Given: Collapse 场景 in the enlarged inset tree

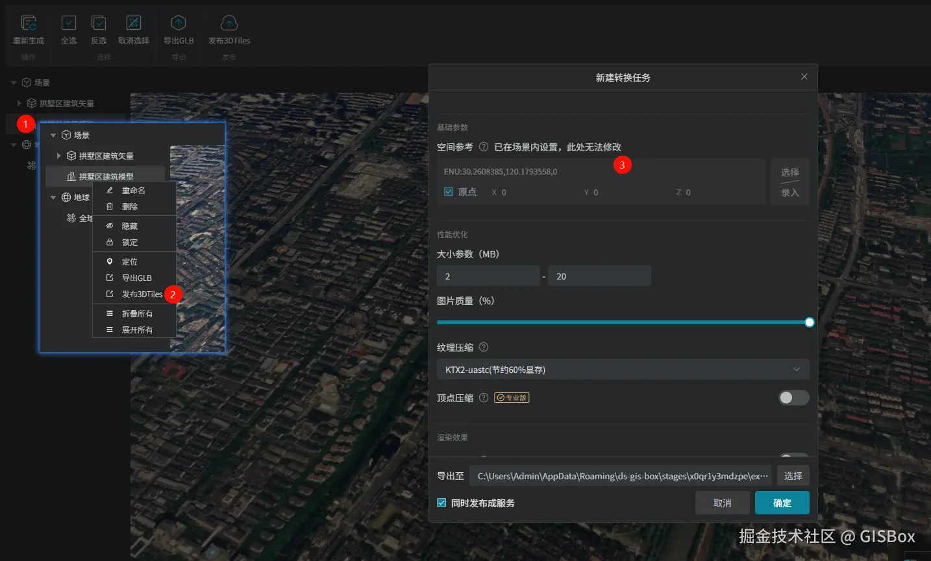Looking at the screenshot, I should (53, 135).
